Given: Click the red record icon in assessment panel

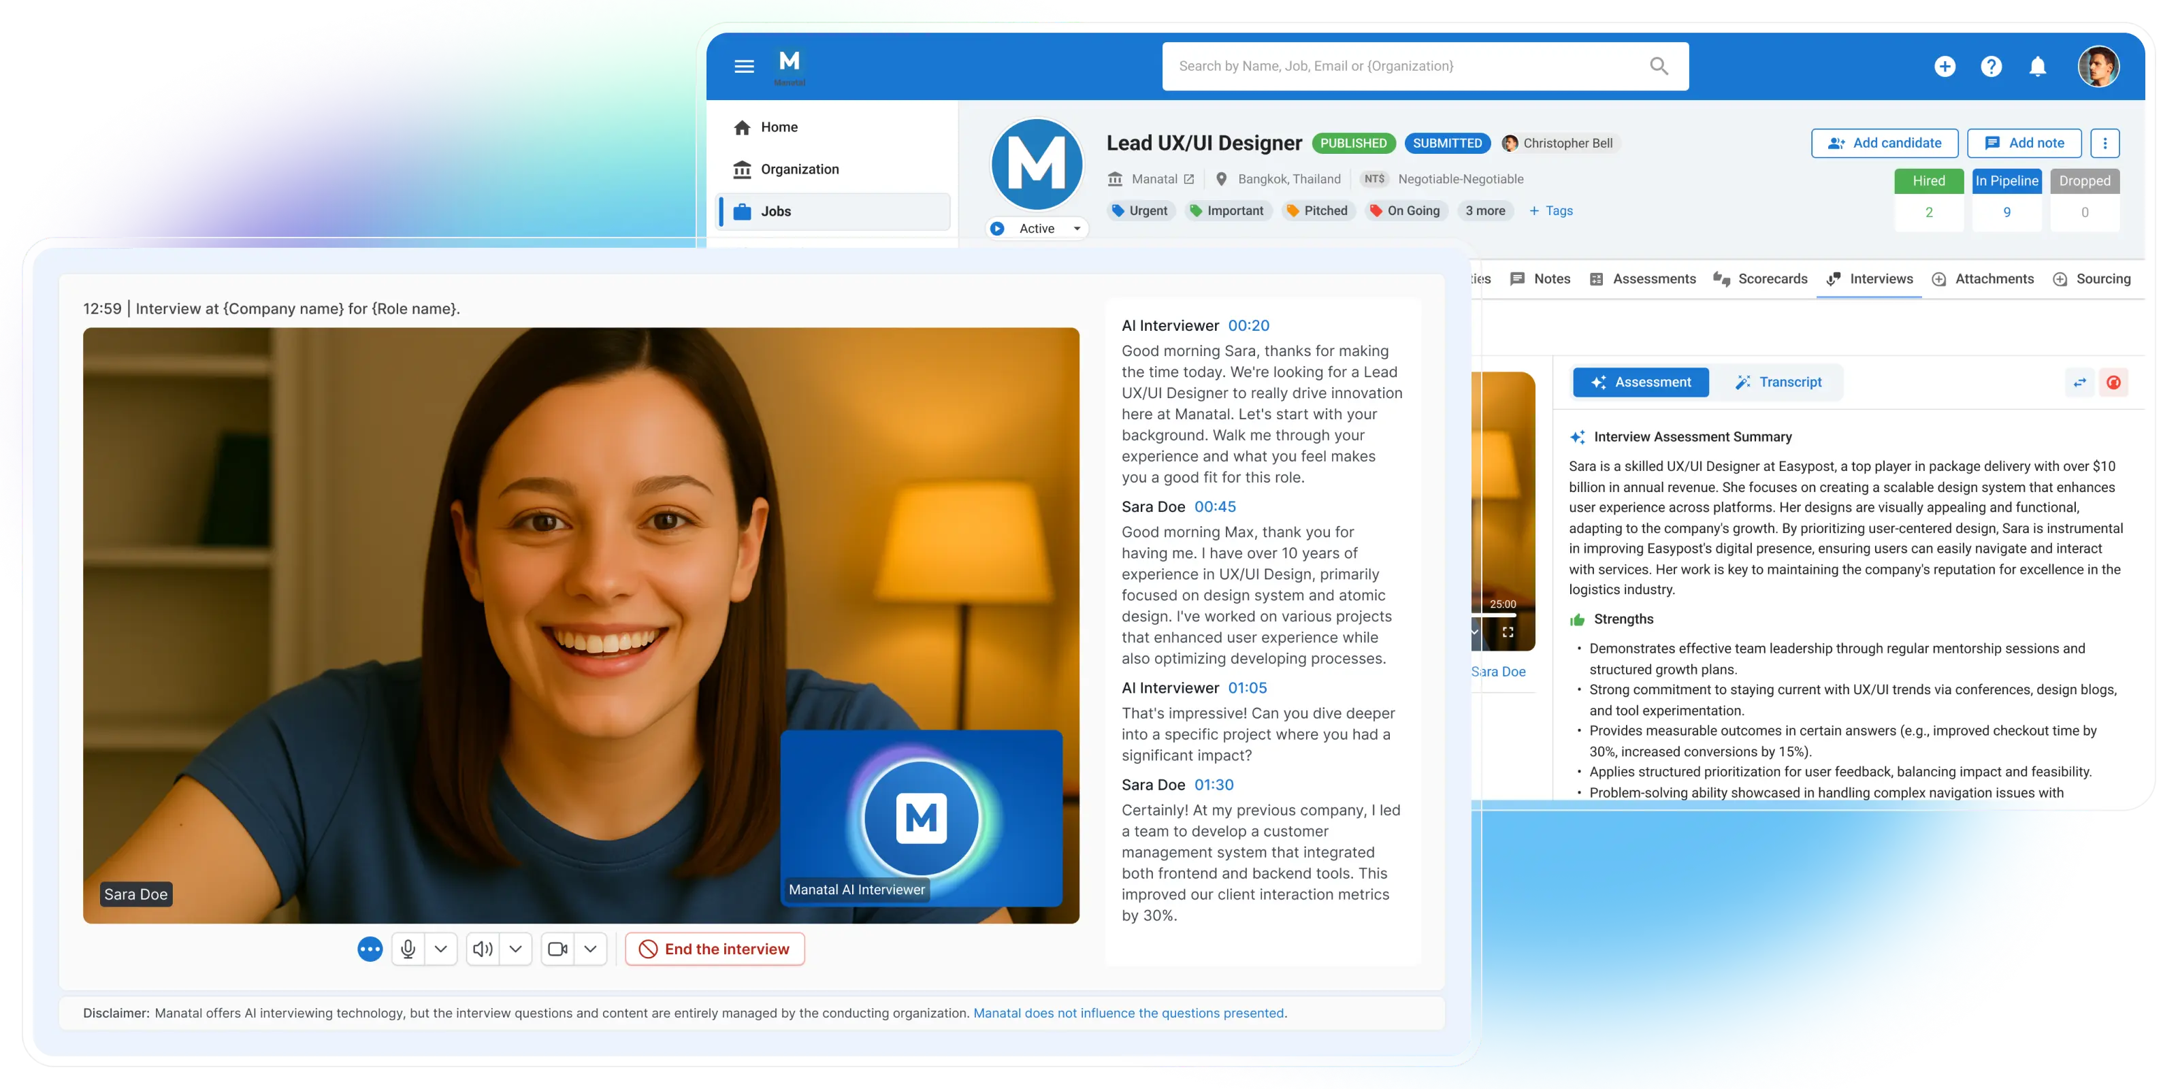Looking at the screenshot, I should tap(2114, 382).
